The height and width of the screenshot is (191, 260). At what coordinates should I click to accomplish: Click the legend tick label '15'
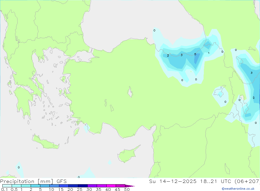[x=61, y=189]
